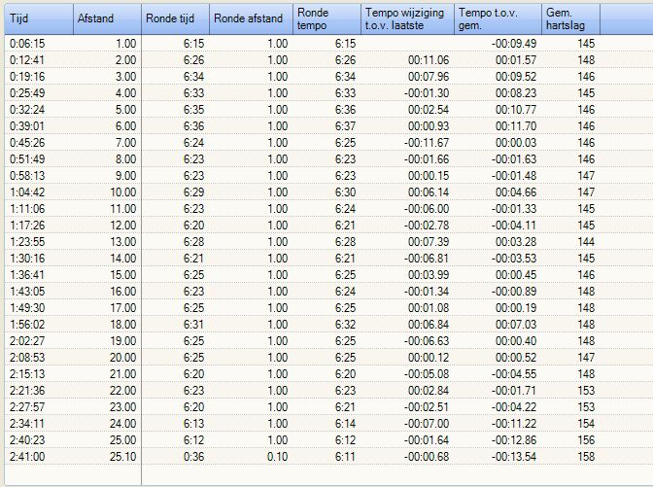Click the Afstand column header
This screenshot has width=653, height=487.
[x=107, y=18]
